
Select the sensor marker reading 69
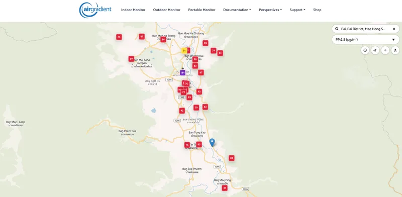[131, 59]
